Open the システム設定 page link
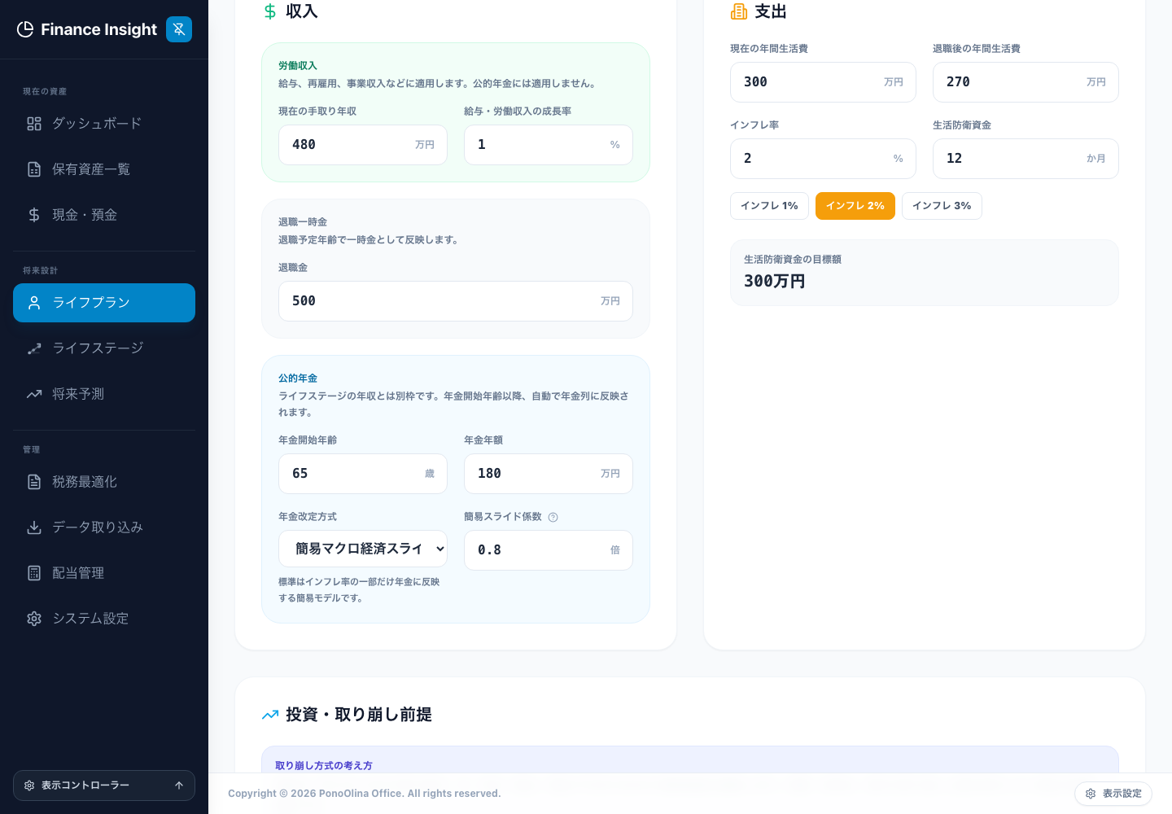Image resolution: width=1172 pixels, height=814 pixels. pos(104,619)
